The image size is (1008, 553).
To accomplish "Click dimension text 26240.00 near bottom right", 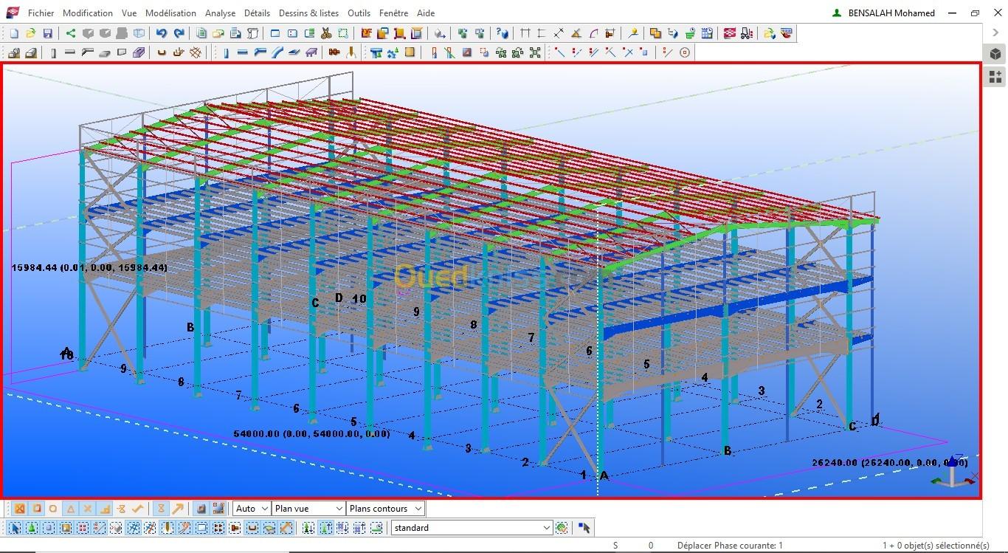I will click(x=889, y=462).
